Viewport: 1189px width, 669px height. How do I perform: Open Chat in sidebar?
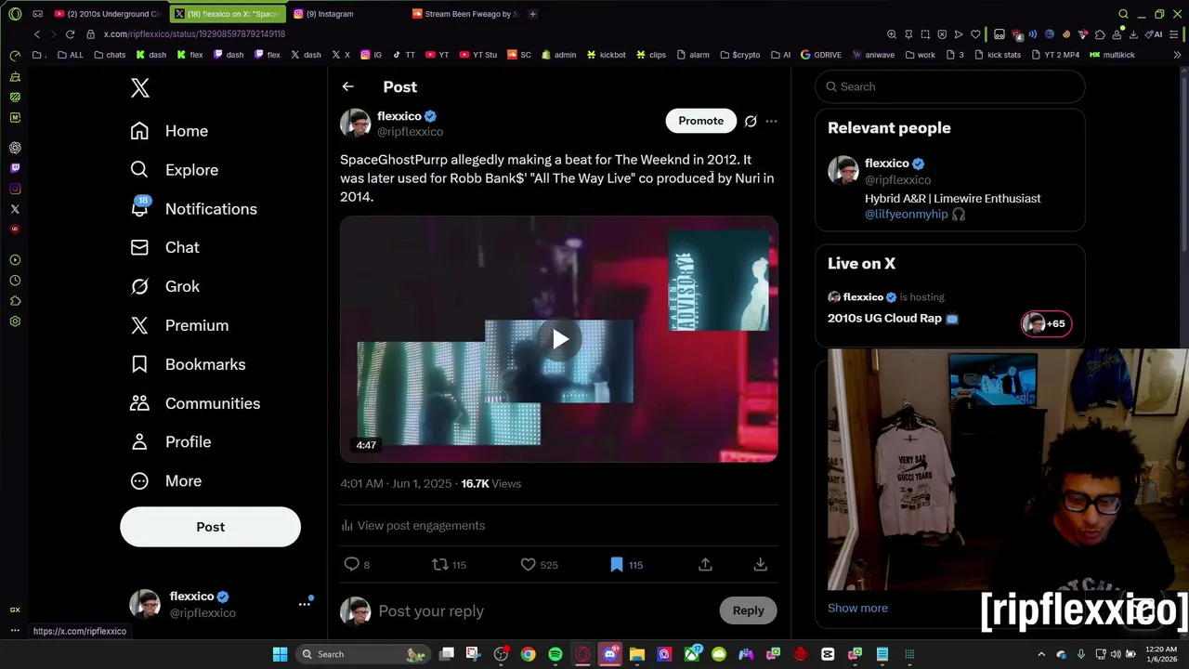click(164, 247)
